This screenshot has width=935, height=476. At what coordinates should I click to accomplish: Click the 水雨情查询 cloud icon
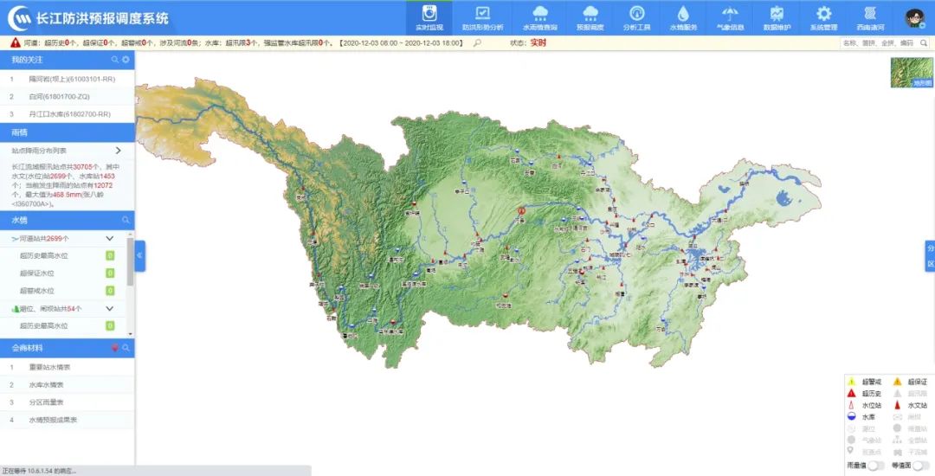point(540,14)
